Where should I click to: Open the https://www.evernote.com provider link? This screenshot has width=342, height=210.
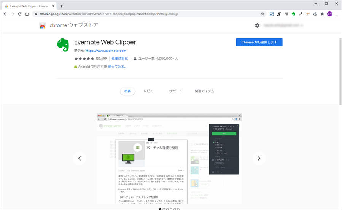tap(106, 51)
